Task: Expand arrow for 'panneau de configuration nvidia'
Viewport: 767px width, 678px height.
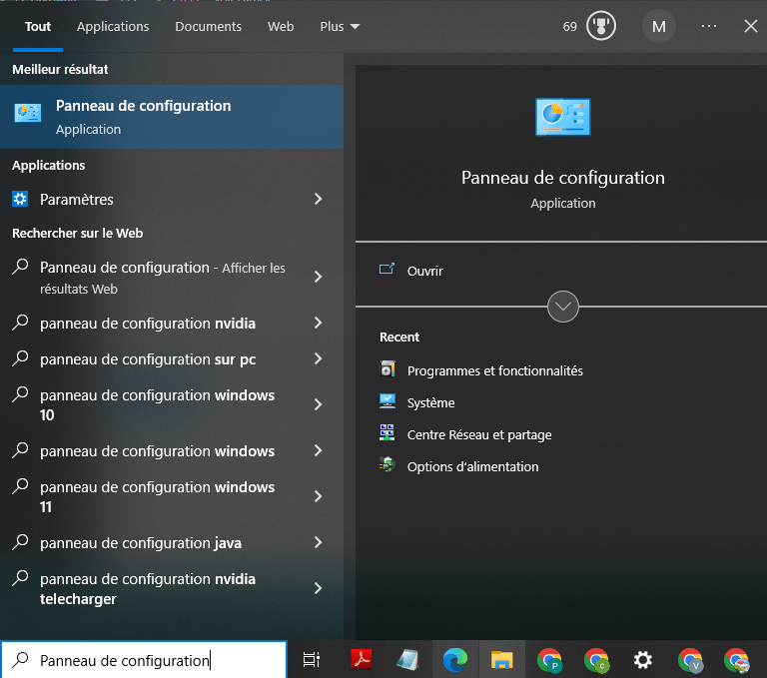Action: coord(318,323)
